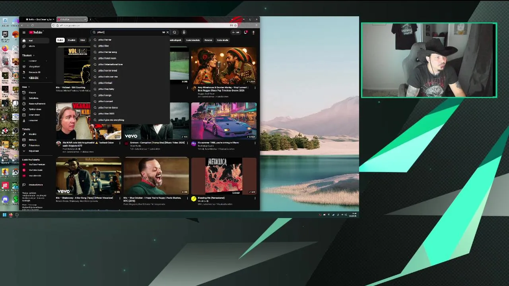509x286 pixels.
Task: Choose suggestion pitbull terrier
Action: point(130,40)
